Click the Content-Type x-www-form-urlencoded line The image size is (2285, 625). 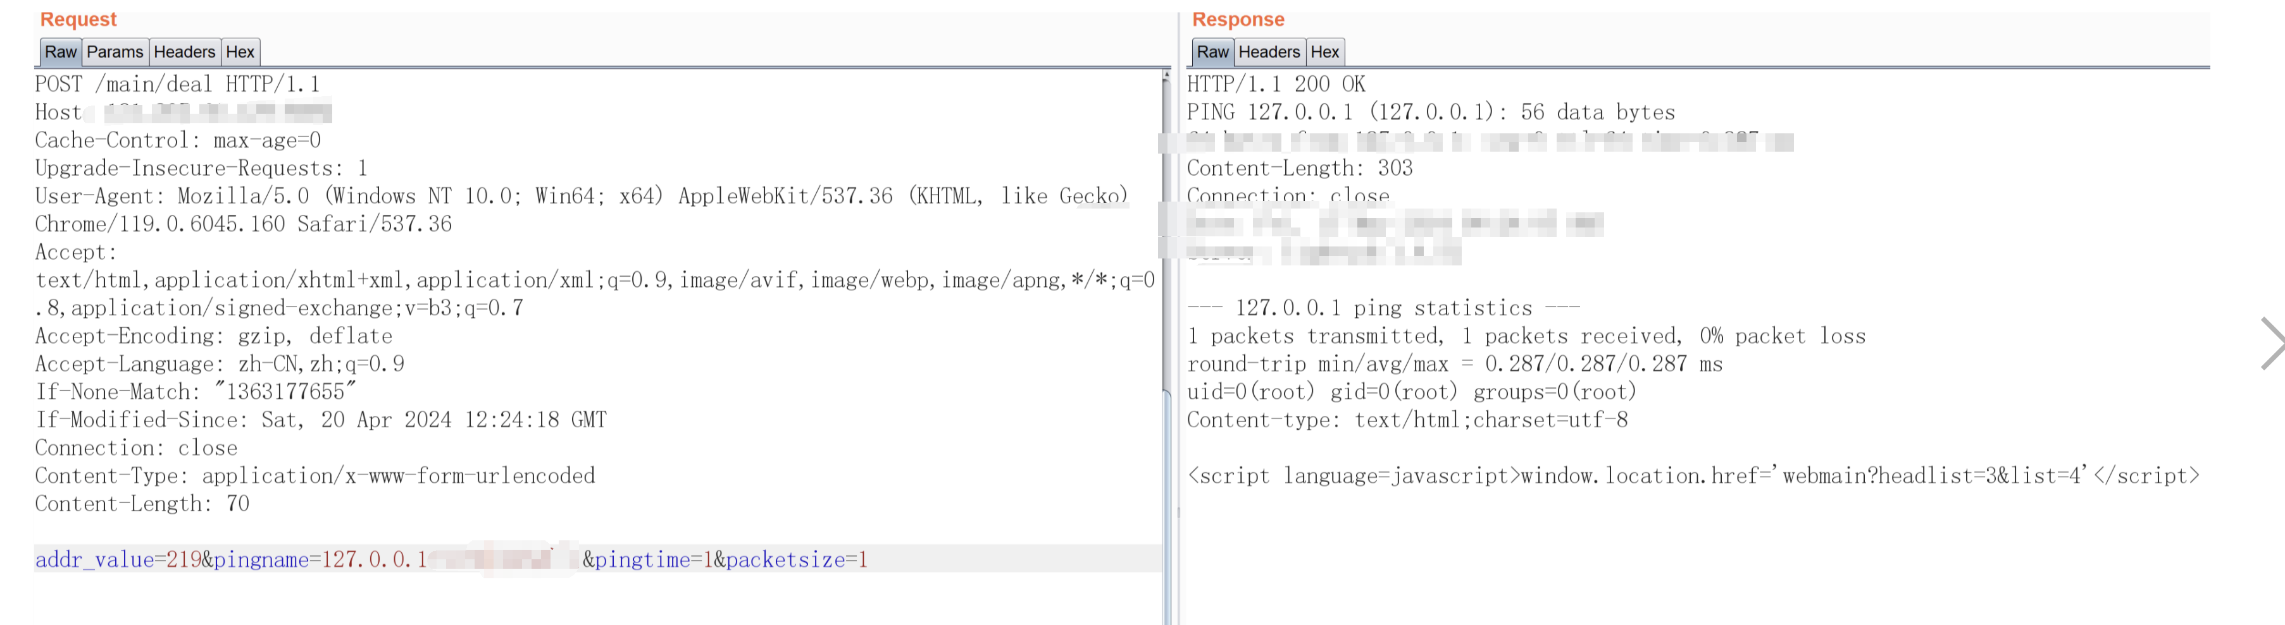click(x=315, y=475)
